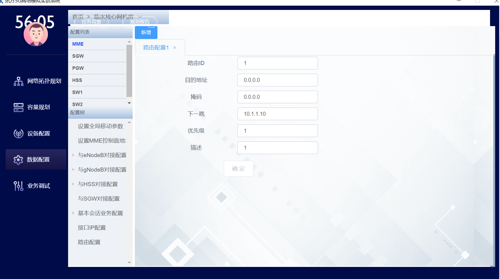Click the configuration list scrollbar down arrow
The height and width of the screenshot is (279, 500).
(x=129, y=103)
